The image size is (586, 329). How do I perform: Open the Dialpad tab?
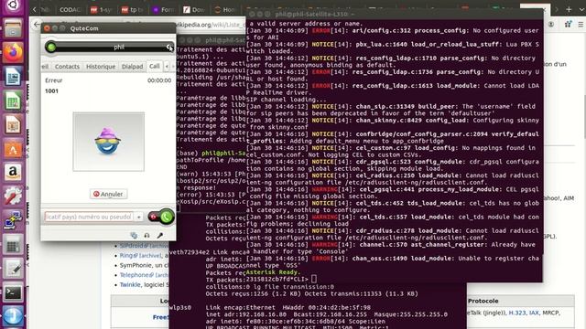pos(132,67)
